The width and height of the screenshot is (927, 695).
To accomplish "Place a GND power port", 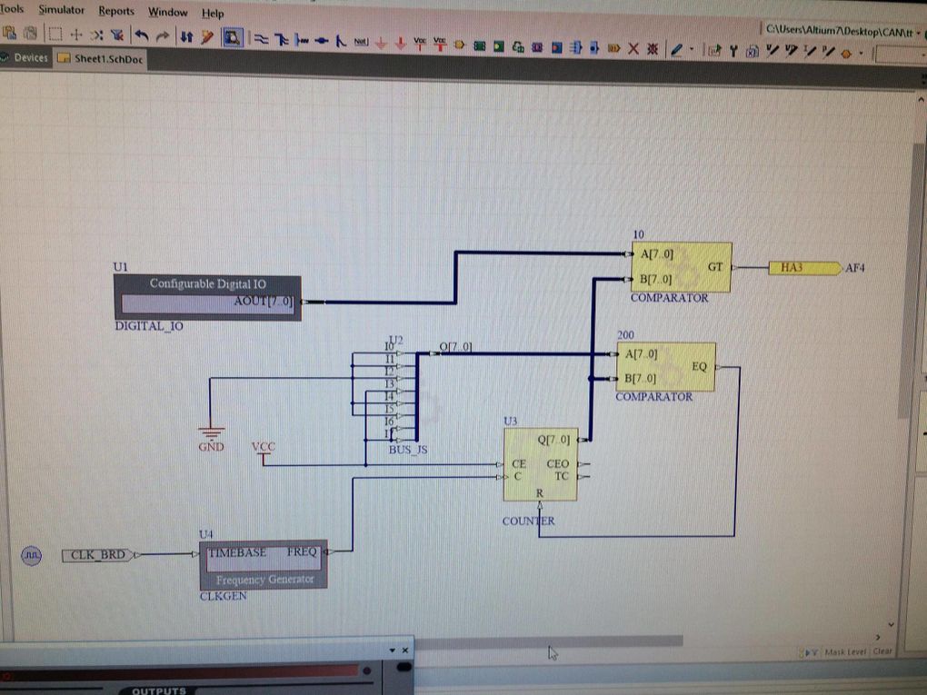I will point(381,37).
